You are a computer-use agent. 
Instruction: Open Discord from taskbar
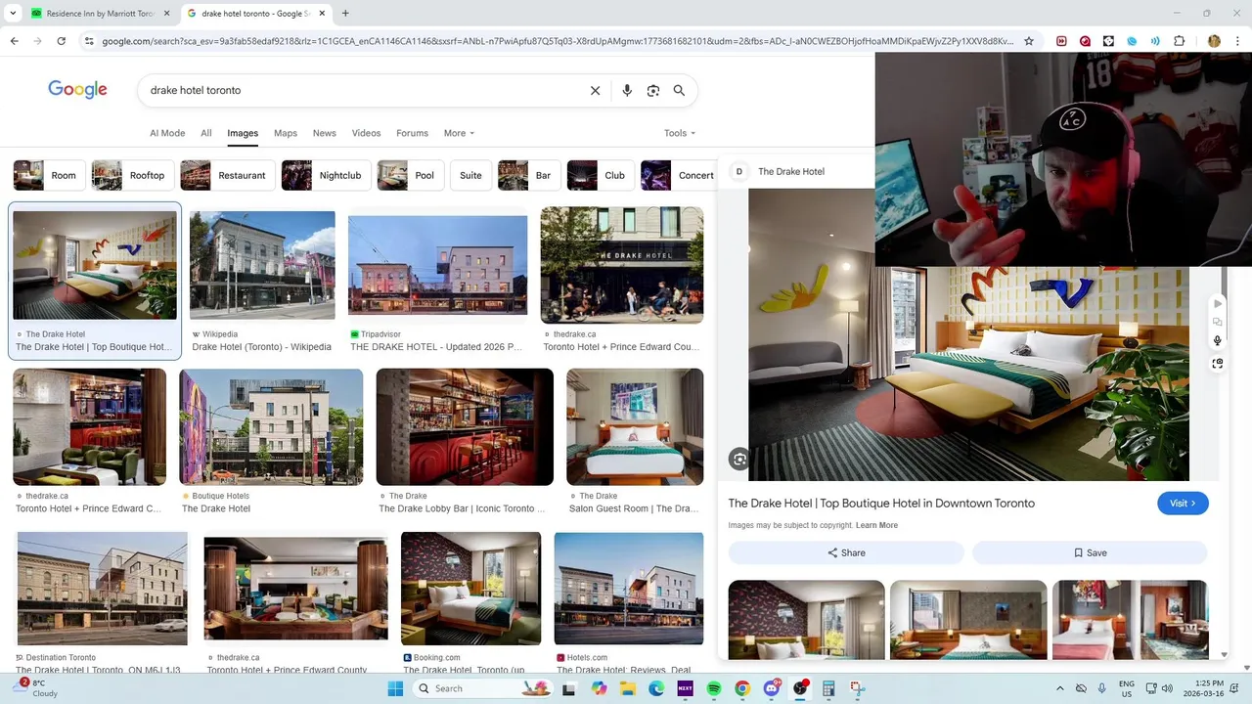click(772, 688)
